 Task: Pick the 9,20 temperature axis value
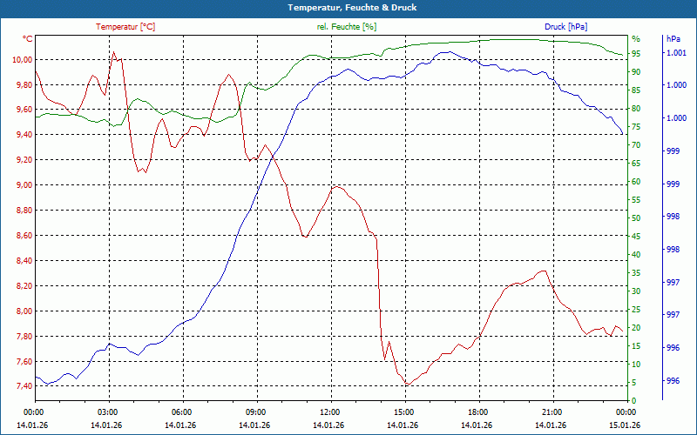pos(24,160)
